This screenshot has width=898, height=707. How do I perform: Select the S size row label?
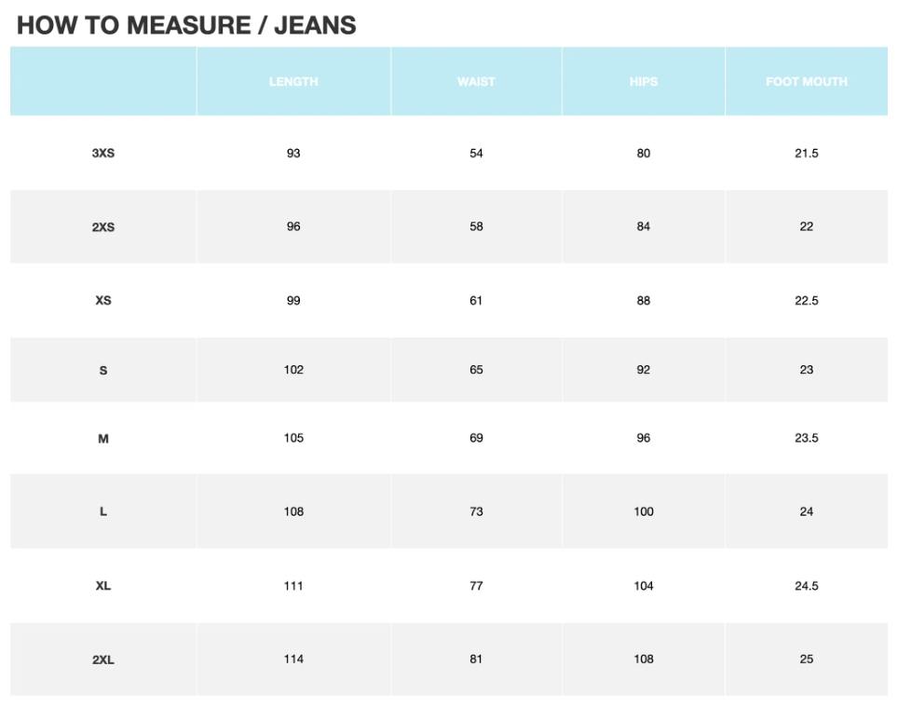103,371
